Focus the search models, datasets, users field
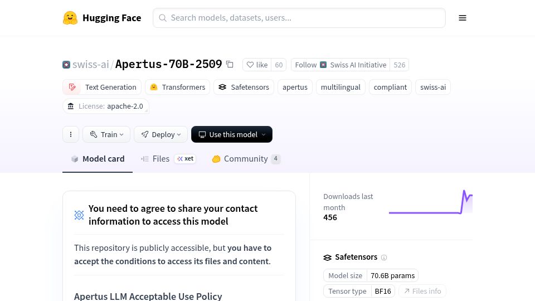 coord(299,18)
